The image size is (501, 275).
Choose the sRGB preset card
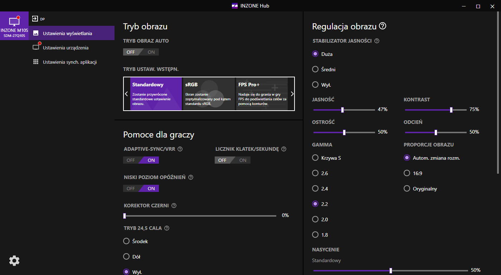click(x=209, y=94)
